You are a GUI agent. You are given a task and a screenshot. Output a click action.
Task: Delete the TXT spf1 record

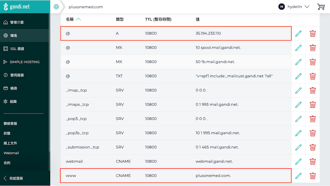[x=313, y=76]
